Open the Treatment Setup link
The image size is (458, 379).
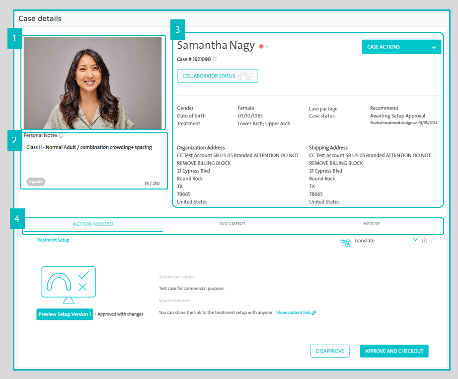pos(53,240)
